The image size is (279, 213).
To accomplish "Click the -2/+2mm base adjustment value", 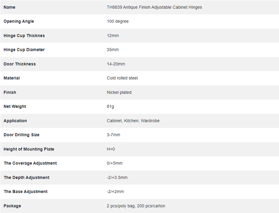I will point(115,192).
